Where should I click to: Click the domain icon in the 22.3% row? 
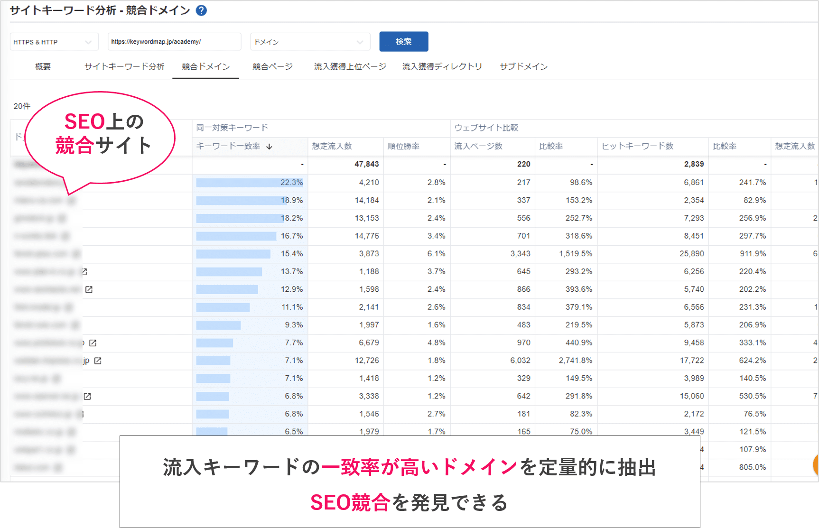coord(71,183)
